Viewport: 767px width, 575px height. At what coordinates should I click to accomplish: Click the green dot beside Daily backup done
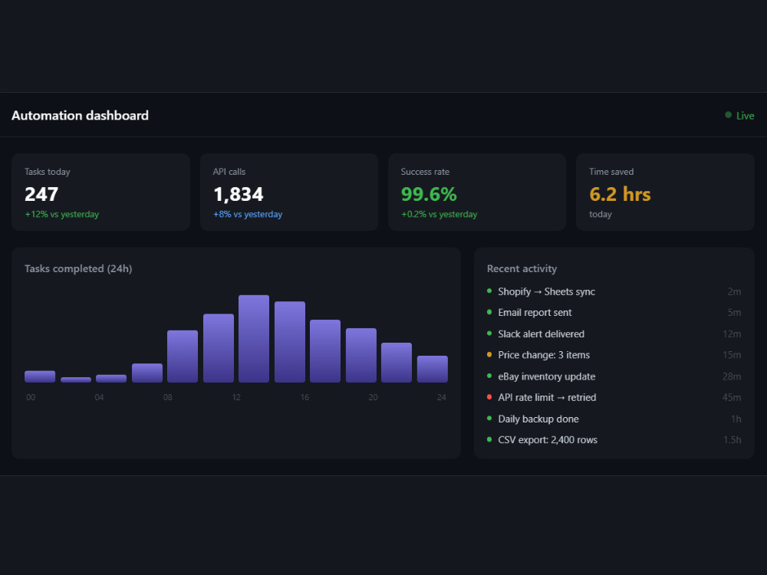coord(489,418)
